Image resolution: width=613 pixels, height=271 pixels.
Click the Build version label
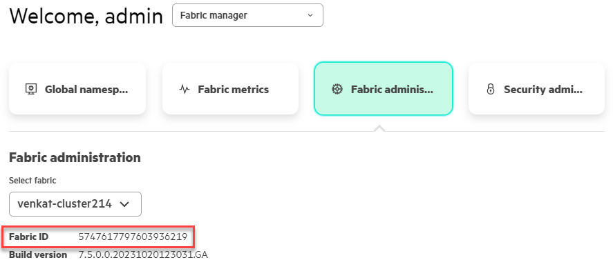[x=38, y=255]
